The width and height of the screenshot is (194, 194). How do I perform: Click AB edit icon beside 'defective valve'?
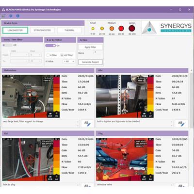[x=181, y=185]
